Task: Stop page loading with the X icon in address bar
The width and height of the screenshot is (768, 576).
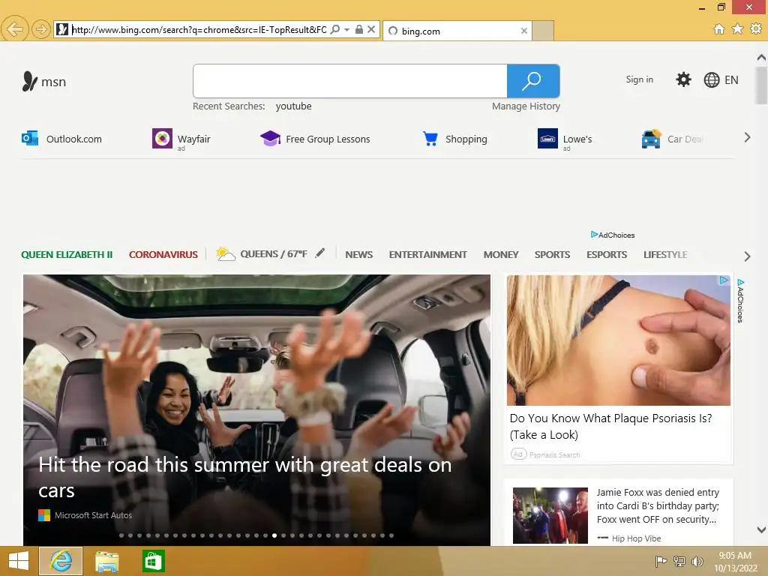Action: coord(371,29)
